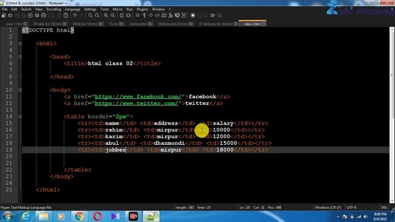This screenshot has height=222, width=395.
Task: Click the Save Macro toolbar icon
Action: point(220,15)
